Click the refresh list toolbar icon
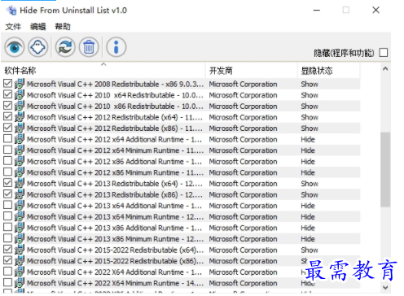The height and width of the screenshot is (296, 404). [65, 47]
